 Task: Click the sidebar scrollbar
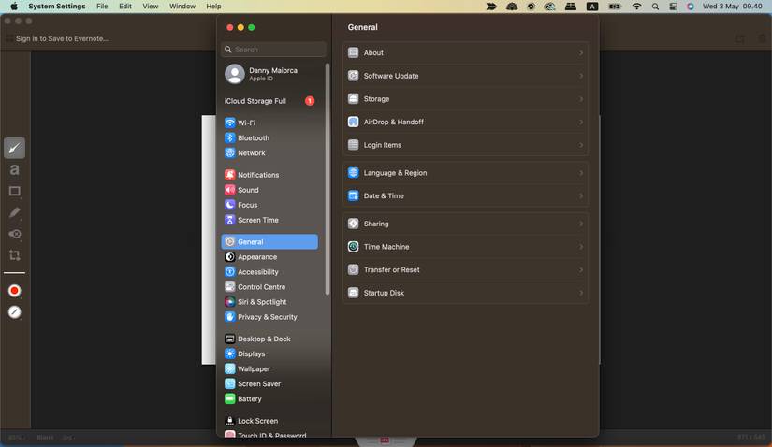point(327,180)
